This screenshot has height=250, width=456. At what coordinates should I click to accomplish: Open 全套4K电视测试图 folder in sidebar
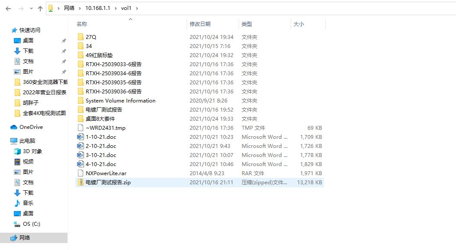[44, 113]
